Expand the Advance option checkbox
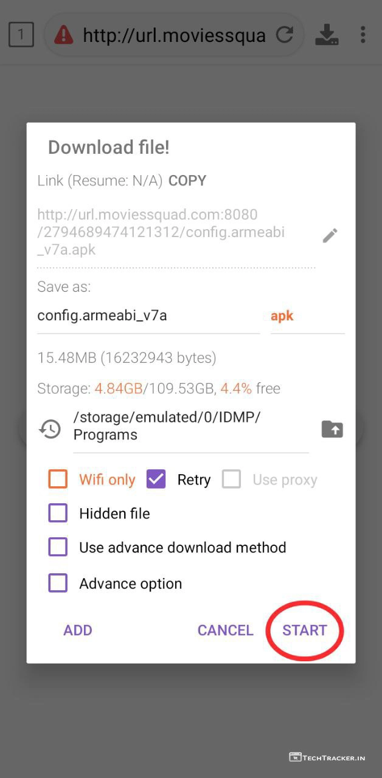The height and width of the screenshot is (778, 382). [58, 583]
